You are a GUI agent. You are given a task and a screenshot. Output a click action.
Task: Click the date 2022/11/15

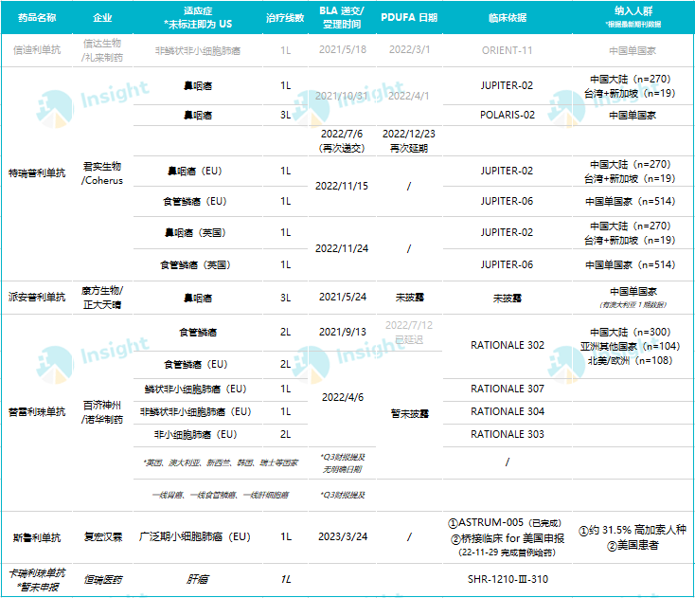coord(342,187)
